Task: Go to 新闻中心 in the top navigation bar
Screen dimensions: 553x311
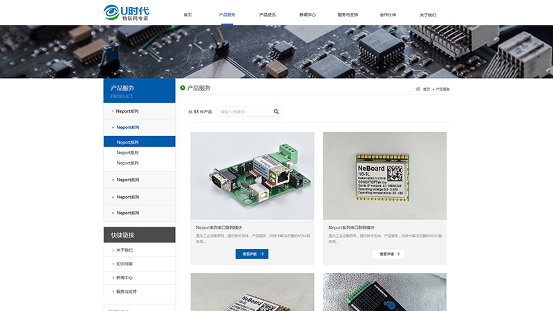Action: (308, 15)
